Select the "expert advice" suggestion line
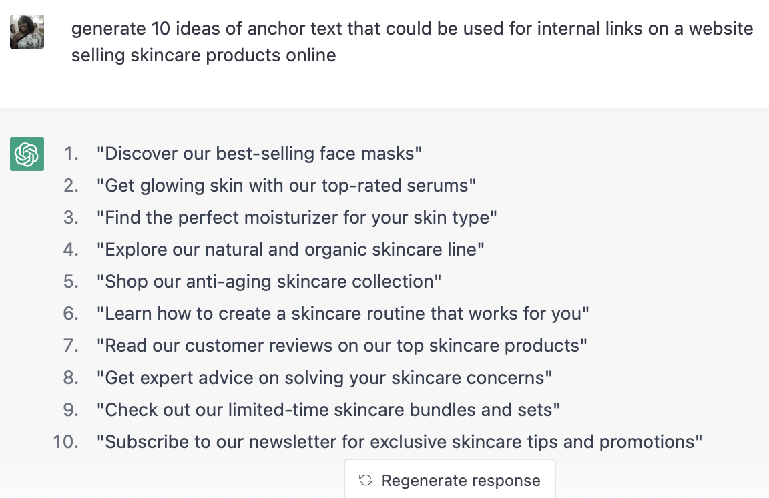 pos(324,378)
